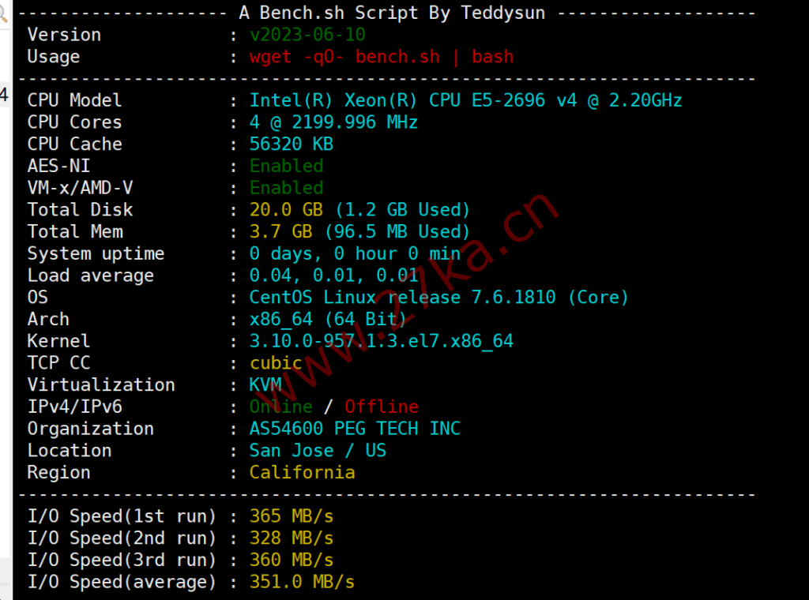Click the uptime "0 days, 0 hour 0 min"
The width and height of the screenshot is (809, 600).
[355, 253]
